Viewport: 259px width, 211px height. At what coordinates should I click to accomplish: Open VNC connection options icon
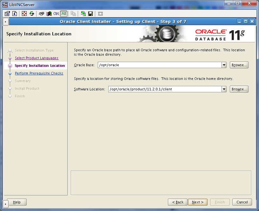(7, 14)
